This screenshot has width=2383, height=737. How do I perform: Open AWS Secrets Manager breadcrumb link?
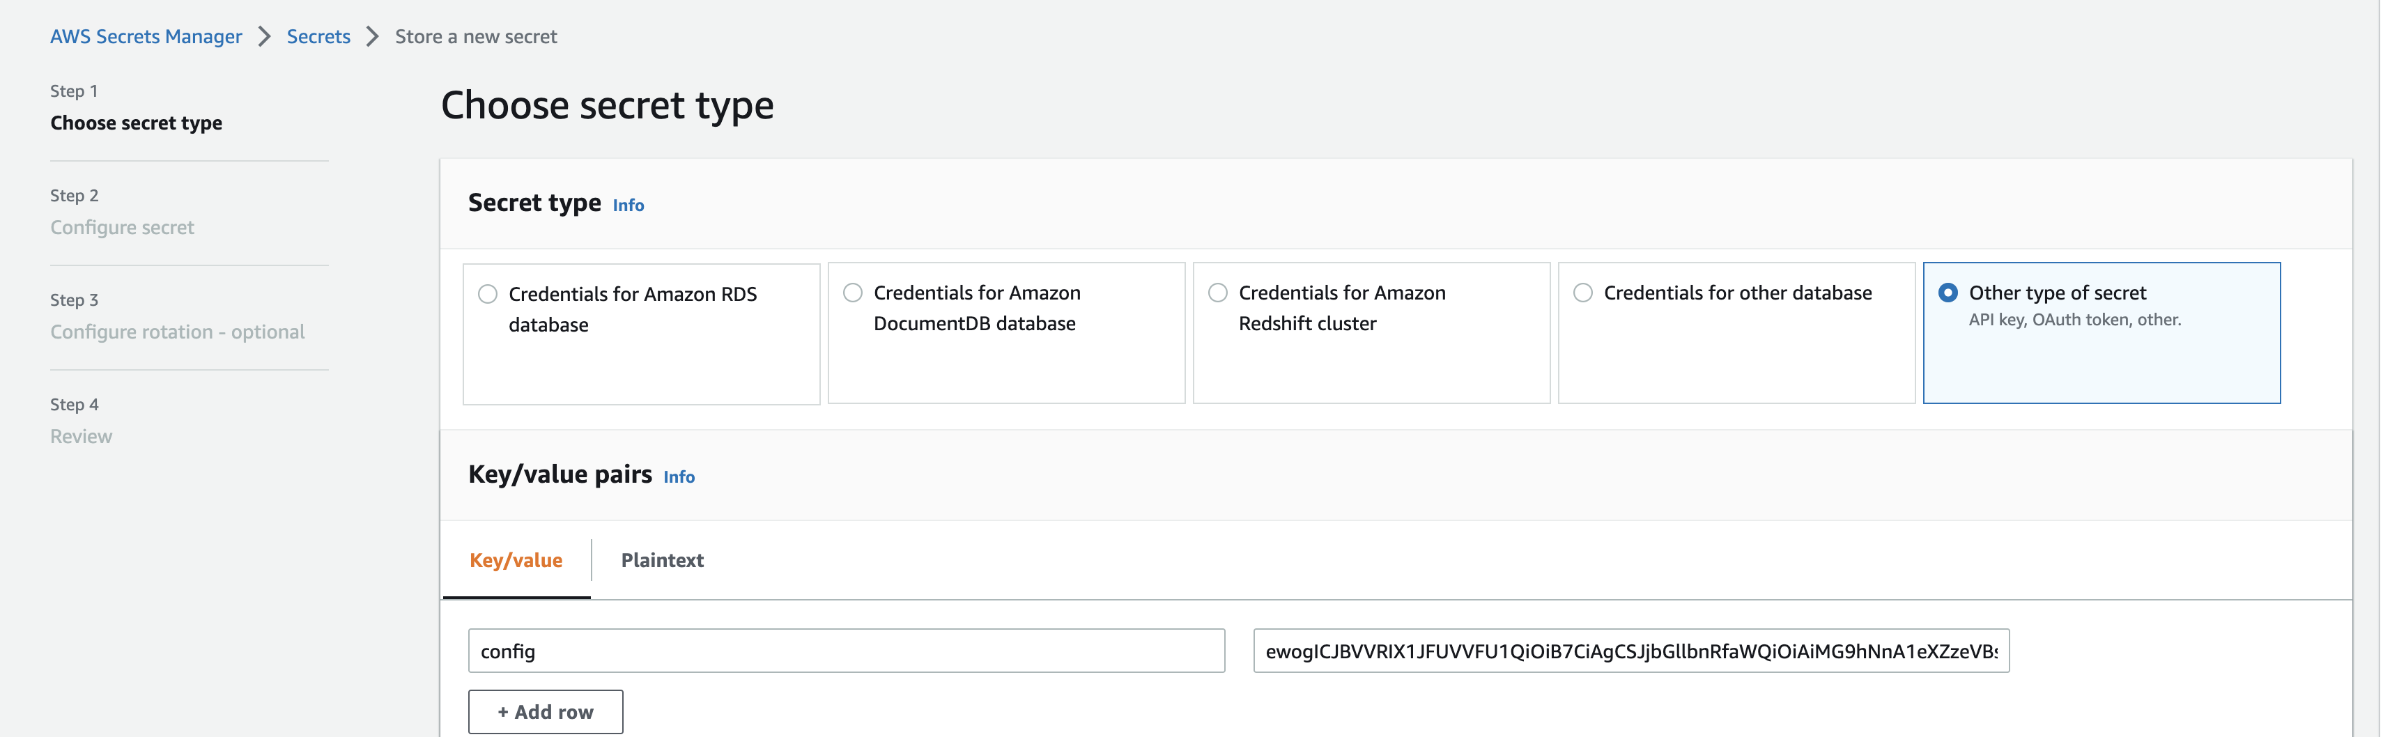(x=146, y=37)
